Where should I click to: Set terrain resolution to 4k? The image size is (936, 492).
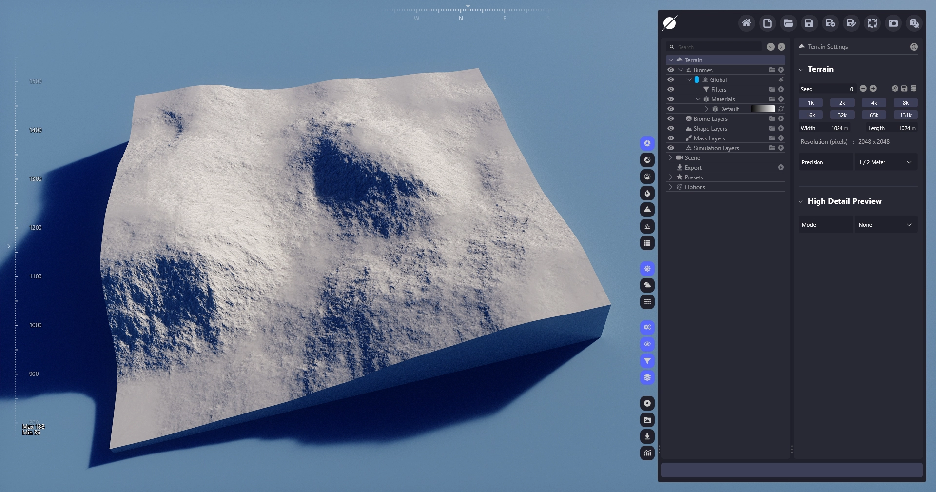click(x=874, y=103)
